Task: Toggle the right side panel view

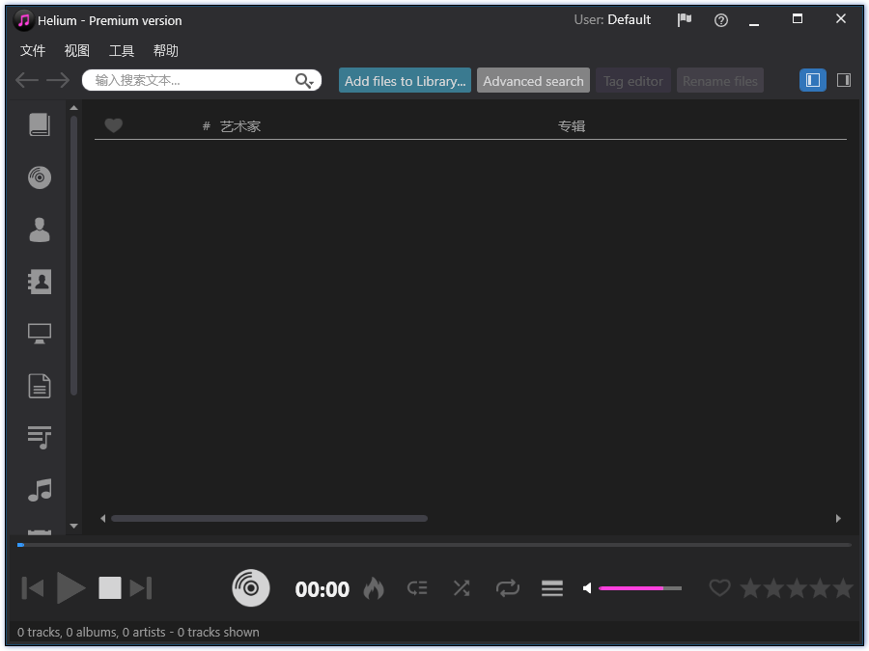Action: pos(844,80)
